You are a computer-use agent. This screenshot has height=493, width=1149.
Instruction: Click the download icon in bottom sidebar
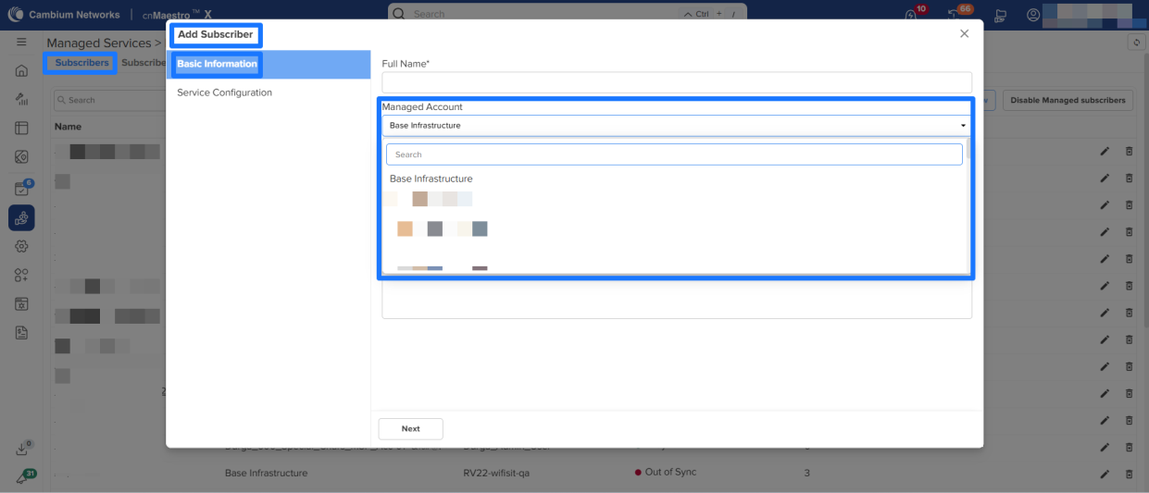click(21, 450)
